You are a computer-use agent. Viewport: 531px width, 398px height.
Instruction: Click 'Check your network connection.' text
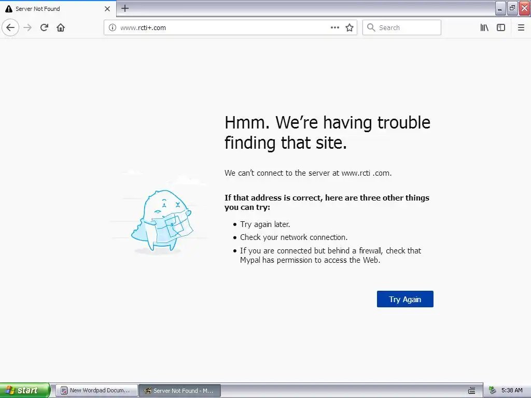(294, 237)
